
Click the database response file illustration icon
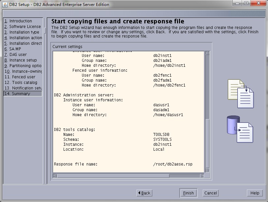point(240,129)
